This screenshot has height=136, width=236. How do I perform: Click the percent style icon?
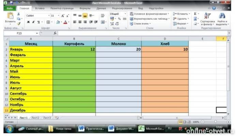coord(119,19)
